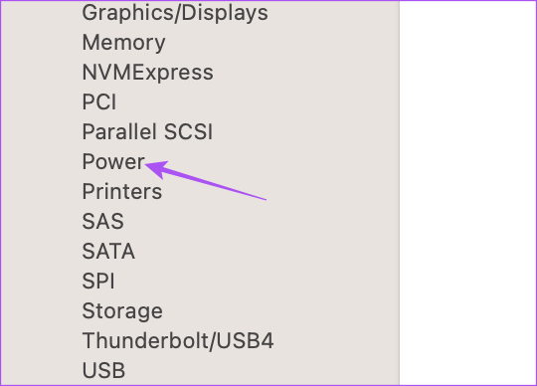537x386 pixels.
Task: Select the SATA sidebar item
Action: point(108,251)
